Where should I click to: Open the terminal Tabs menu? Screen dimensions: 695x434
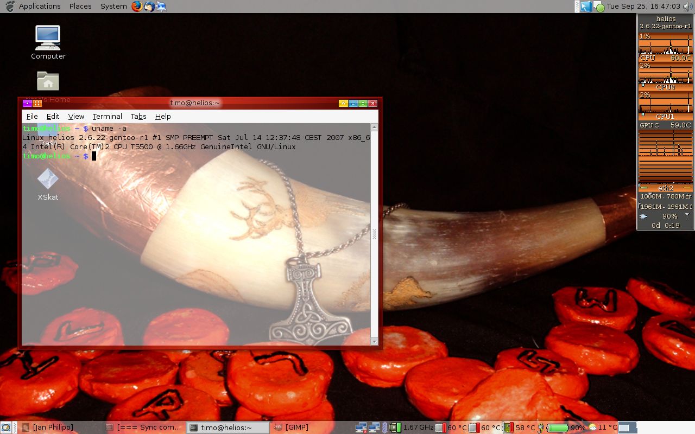tap(138, 116)
